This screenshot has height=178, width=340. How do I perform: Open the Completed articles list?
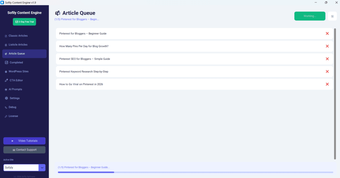[x=24, y=62]
